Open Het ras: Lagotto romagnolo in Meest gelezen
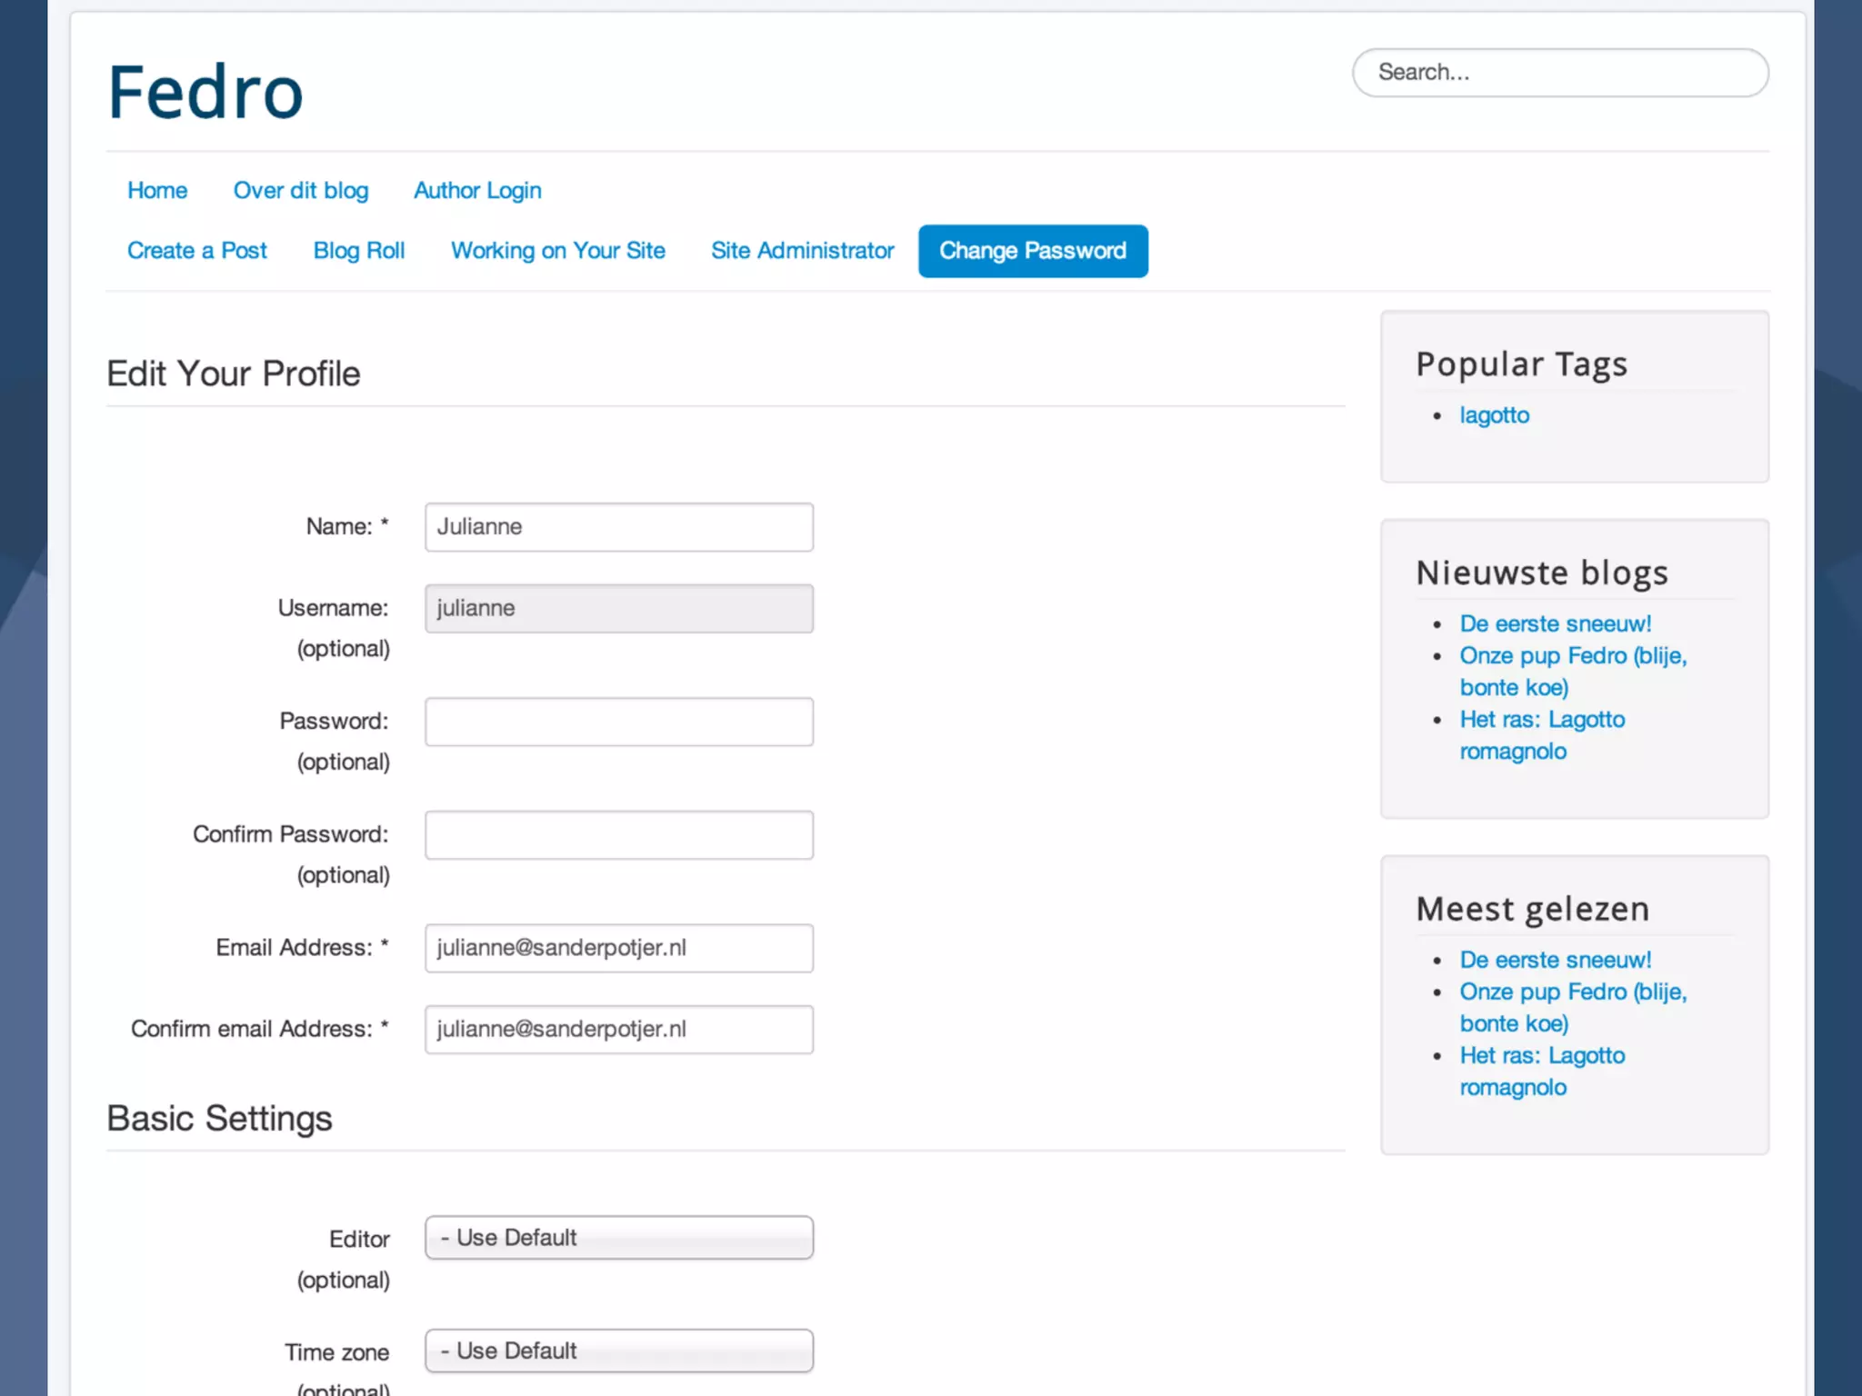This screenshot has height=1396, width=1862. (x=1542, y=1056)
